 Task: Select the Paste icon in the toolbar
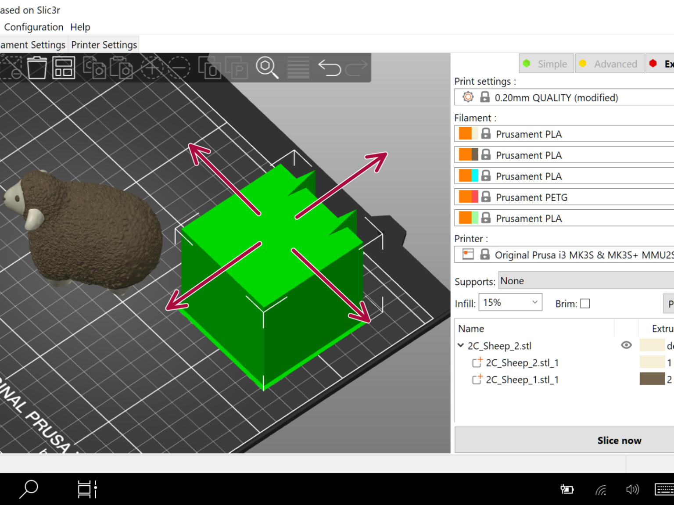121,68
